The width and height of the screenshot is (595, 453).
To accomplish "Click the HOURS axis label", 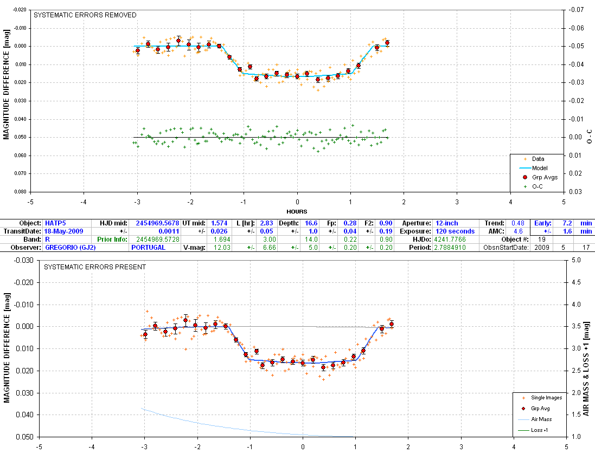I will 297,211.
